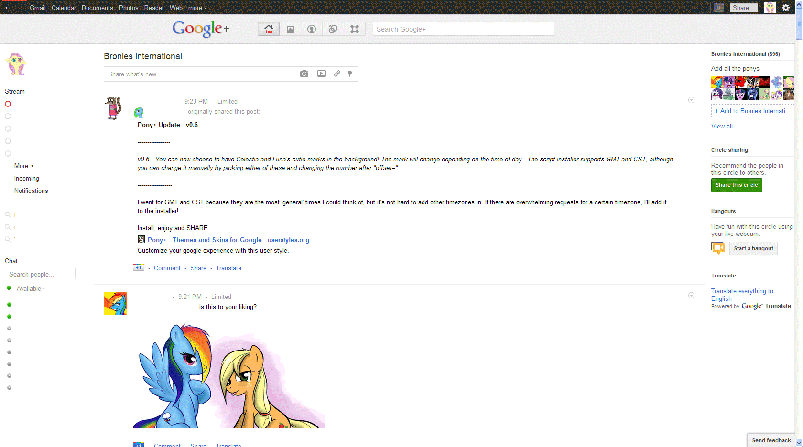Add location using the pin icon

click(x=350, y=74)
